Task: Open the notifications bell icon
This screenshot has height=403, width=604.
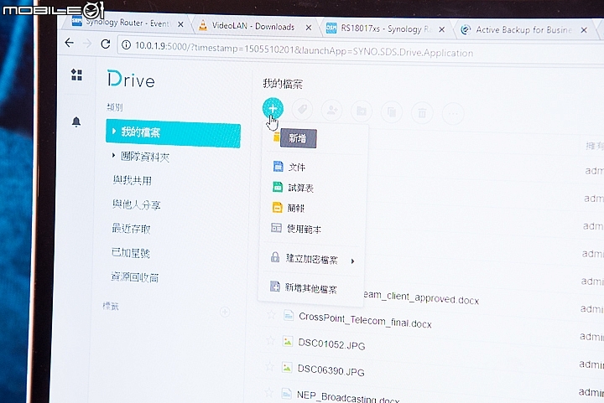Action: pyautogui.click(x=76, y=121)
